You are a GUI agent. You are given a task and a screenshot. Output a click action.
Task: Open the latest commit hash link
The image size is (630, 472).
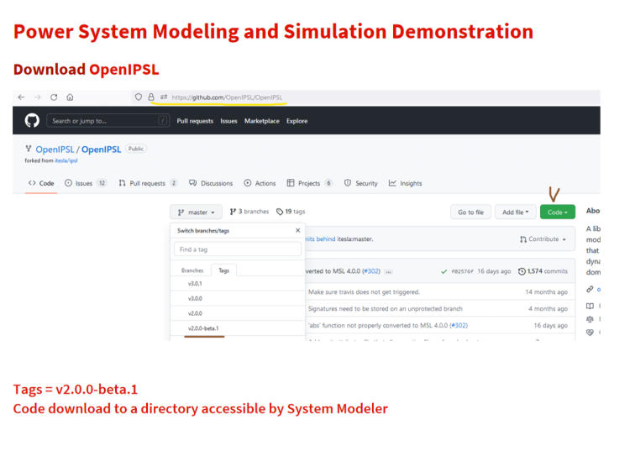tap(462, 271)
